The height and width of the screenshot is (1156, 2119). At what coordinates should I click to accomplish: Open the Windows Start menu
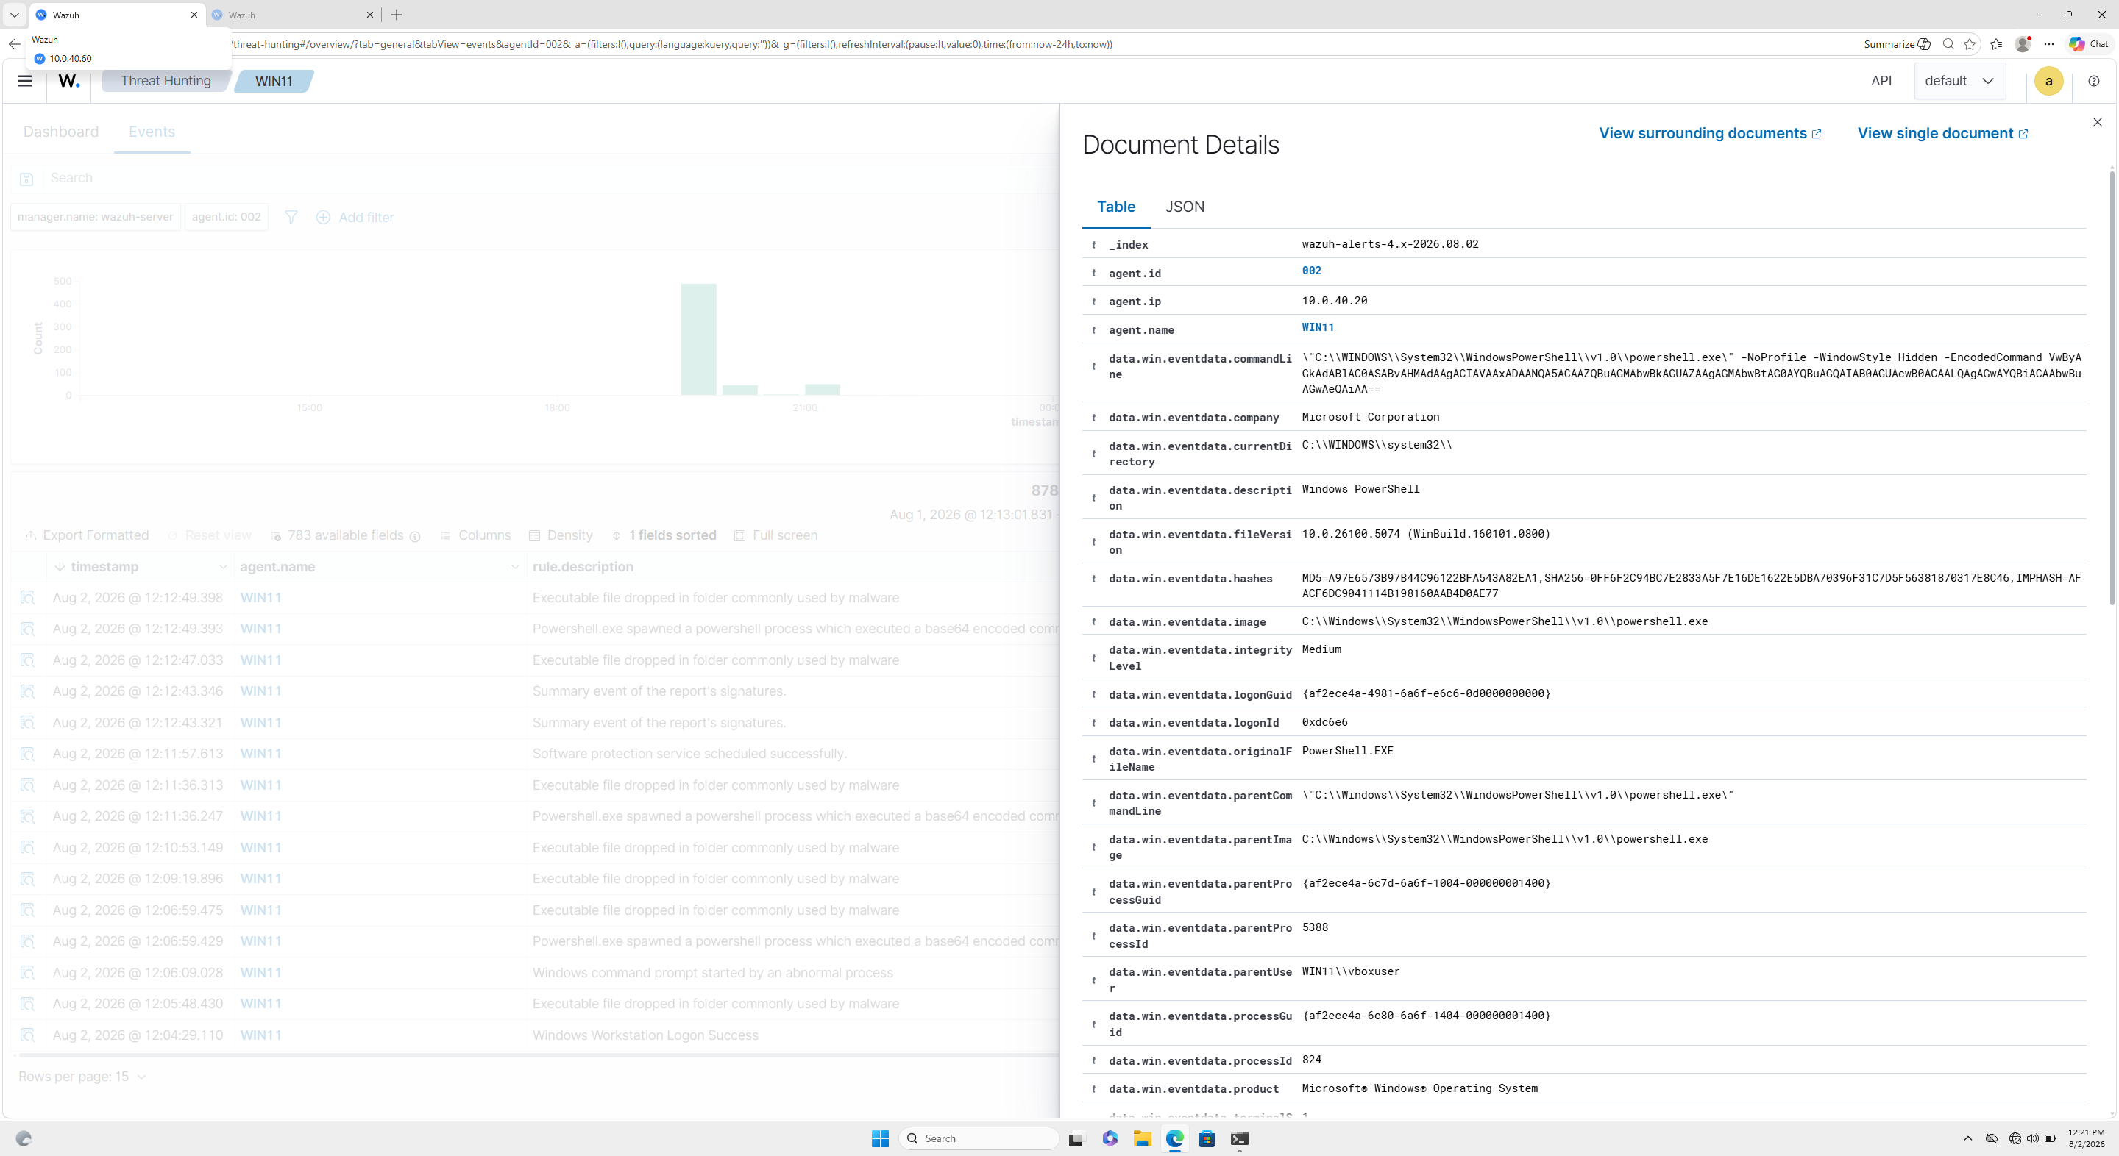click(880, 1138)
